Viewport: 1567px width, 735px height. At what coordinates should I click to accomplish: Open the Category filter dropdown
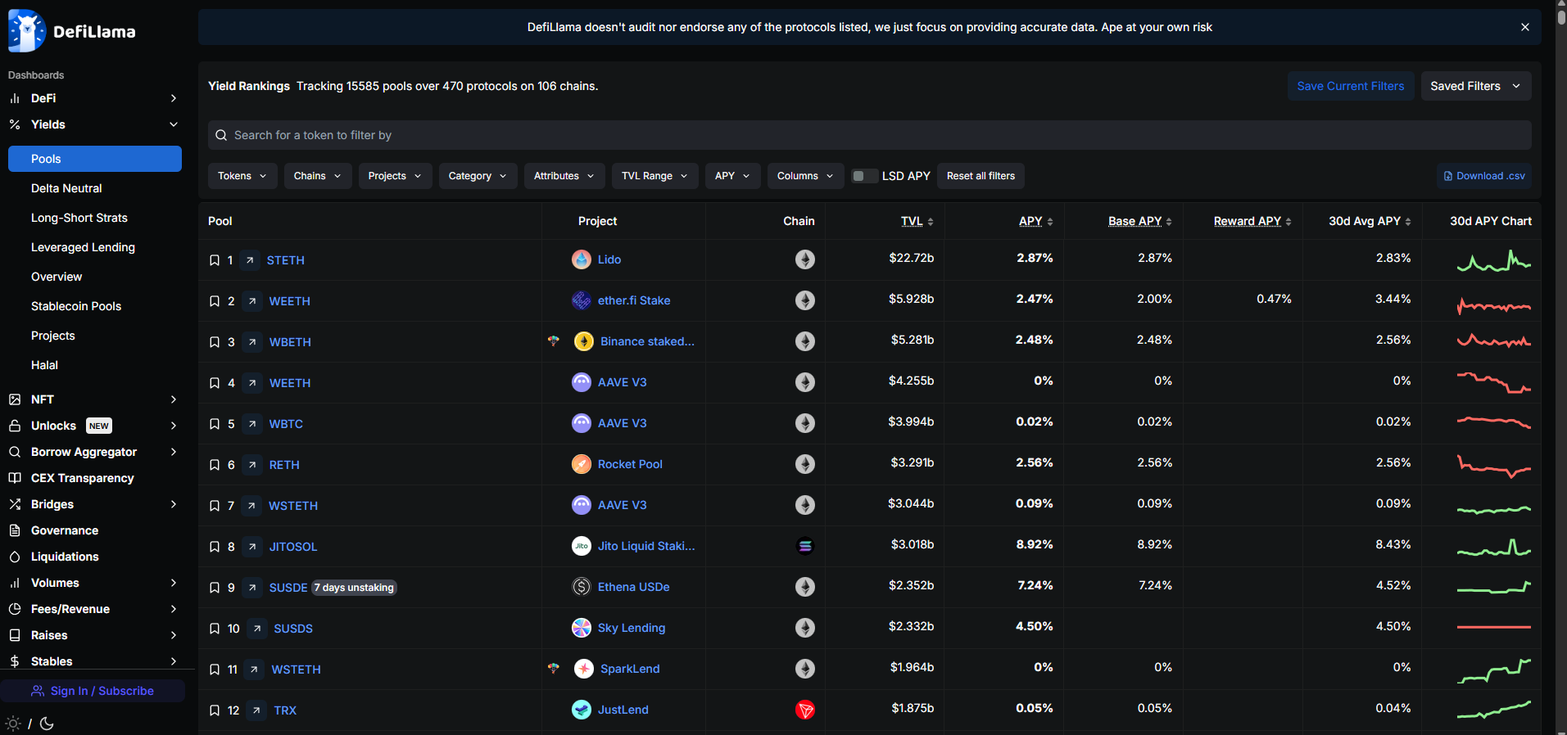pyautogui.click(x=478, y=176)
